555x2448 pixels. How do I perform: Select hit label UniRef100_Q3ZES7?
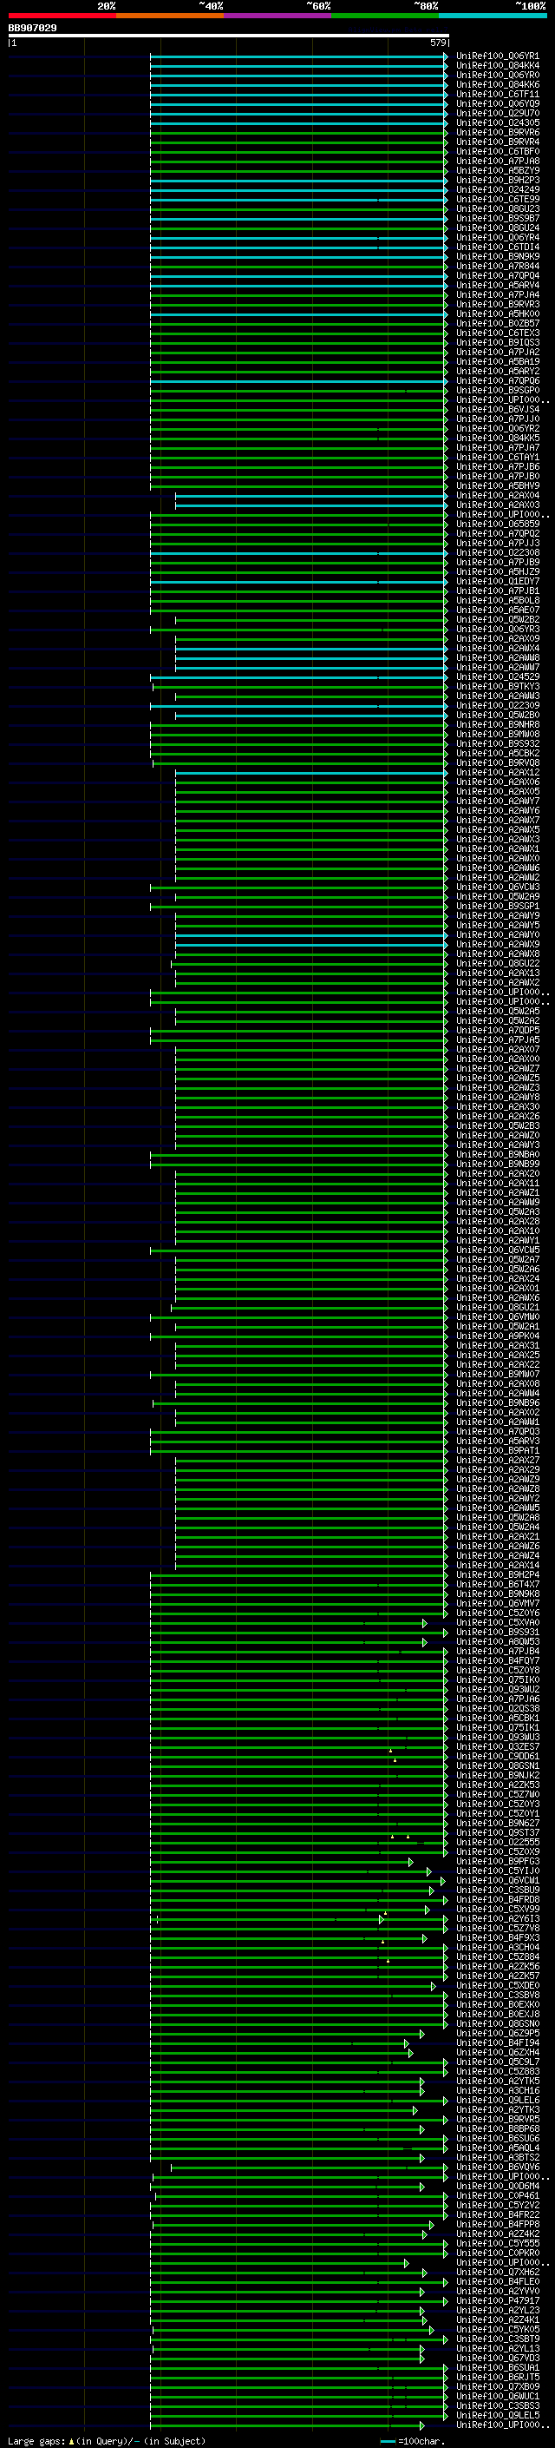pos(498,1746)
